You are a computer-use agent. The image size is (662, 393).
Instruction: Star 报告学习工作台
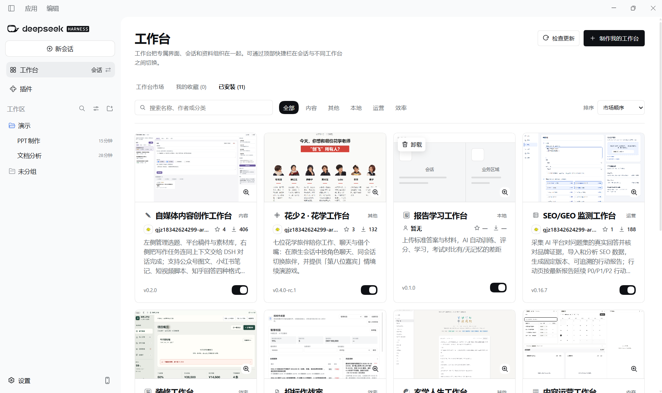tap(477, 228)
